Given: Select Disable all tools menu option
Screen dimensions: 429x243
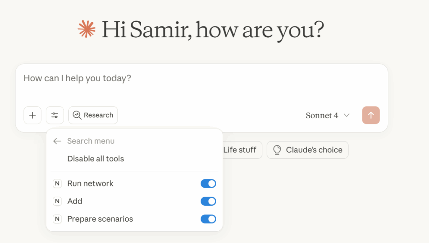Looking at the screenshot, I should (x=96, y=159).
